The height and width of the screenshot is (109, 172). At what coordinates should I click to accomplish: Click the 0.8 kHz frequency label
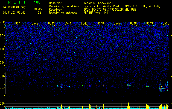point(2,76)
